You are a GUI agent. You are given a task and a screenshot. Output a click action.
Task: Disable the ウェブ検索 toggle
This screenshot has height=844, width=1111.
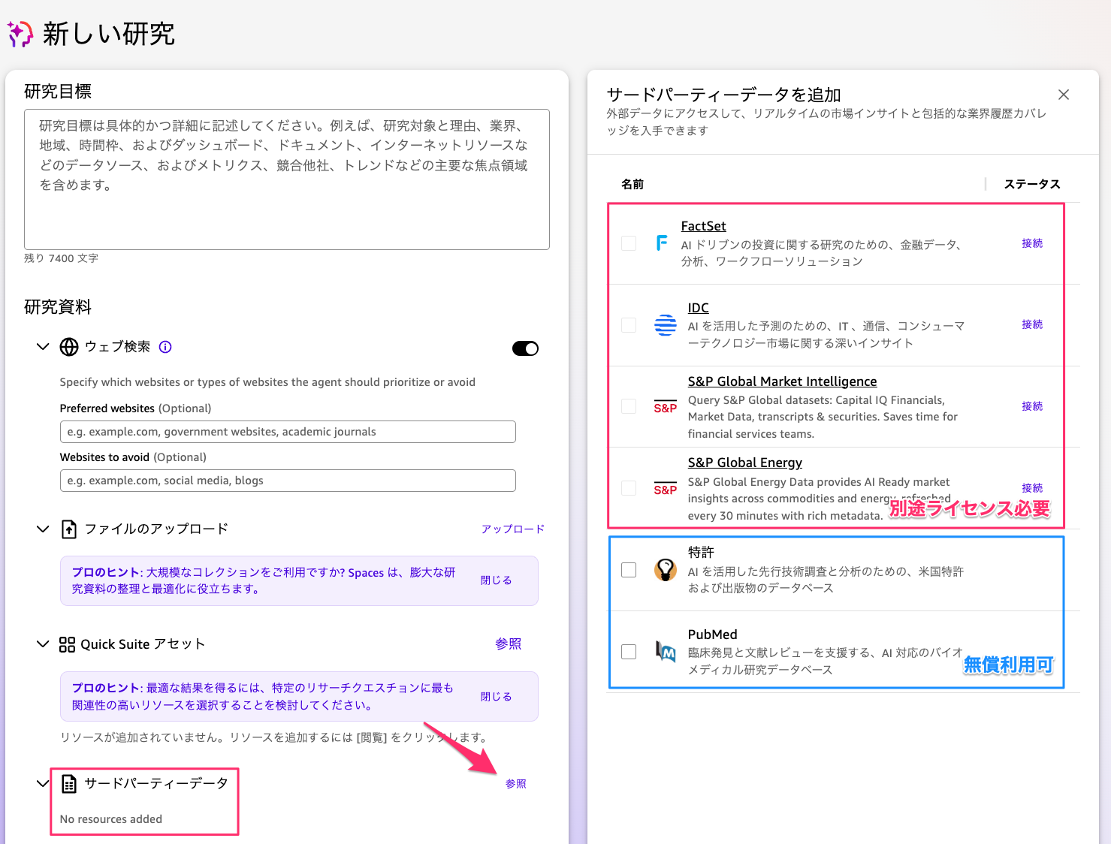525,348
